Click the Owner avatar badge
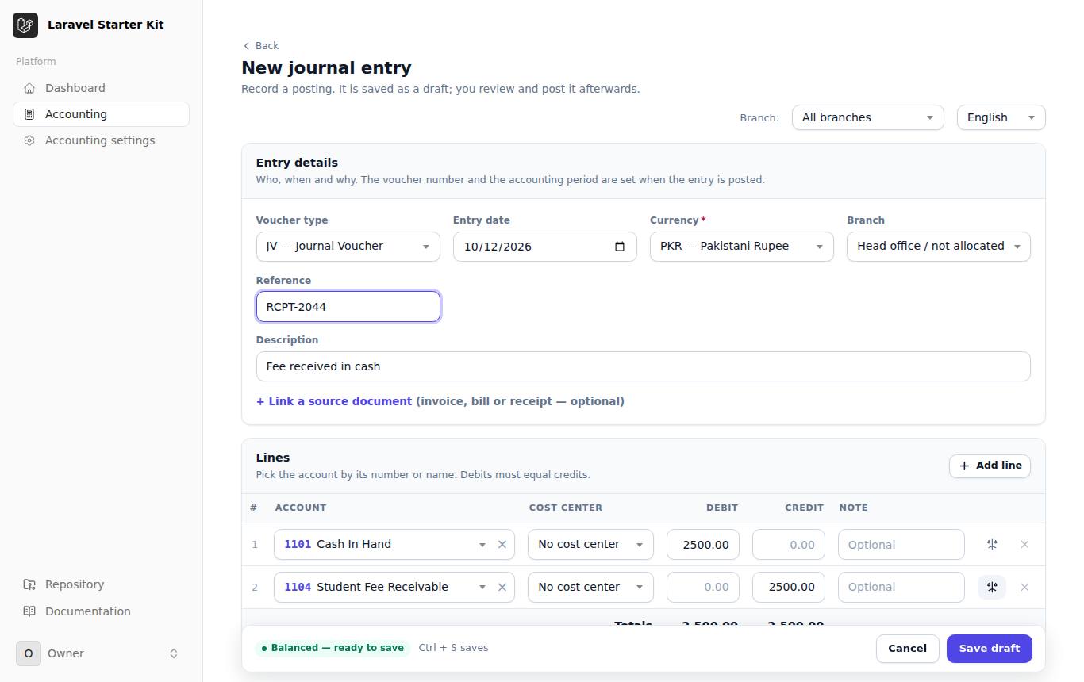 [29, 653]
